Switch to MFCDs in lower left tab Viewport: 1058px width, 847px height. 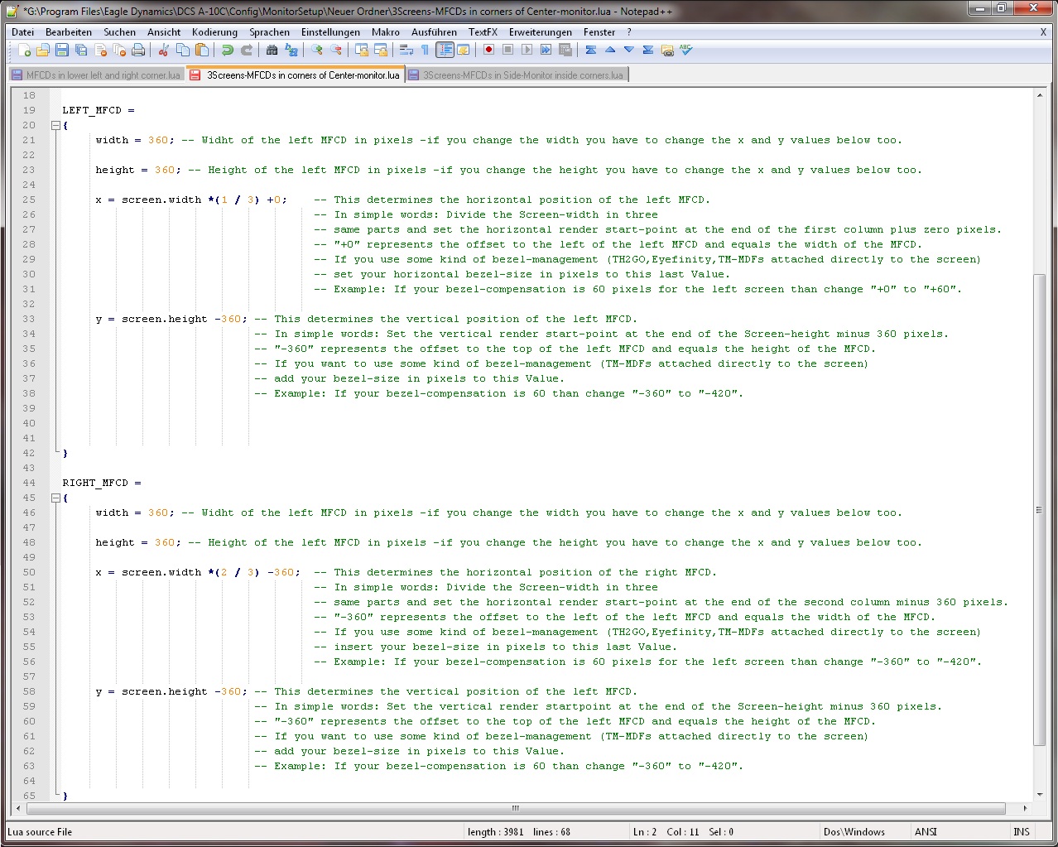tap(97, 75)
